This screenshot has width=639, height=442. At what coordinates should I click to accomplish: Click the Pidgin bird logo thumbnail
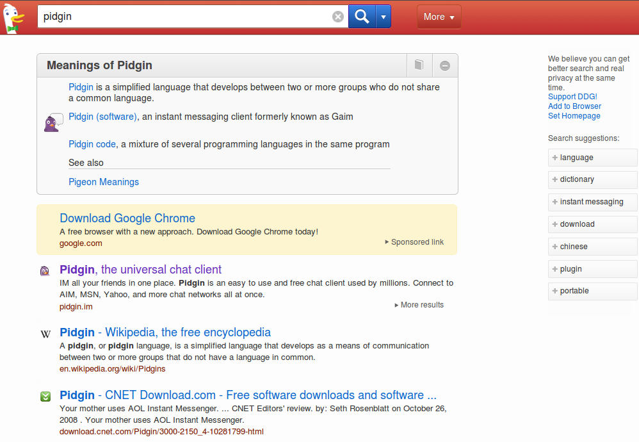pos(53,122)
